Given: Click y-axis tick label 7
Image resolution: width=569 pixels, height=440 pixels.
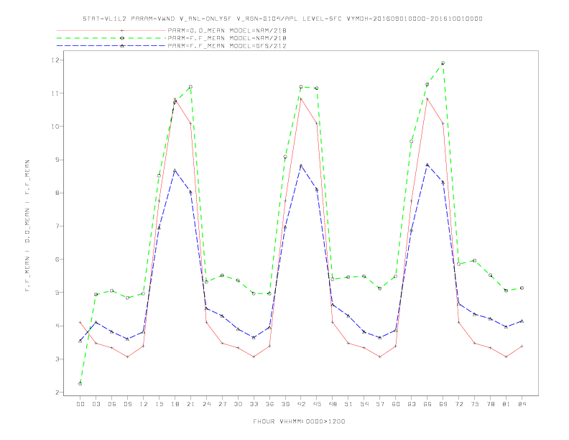Looking at the screenshot, I should click(57, 226).
